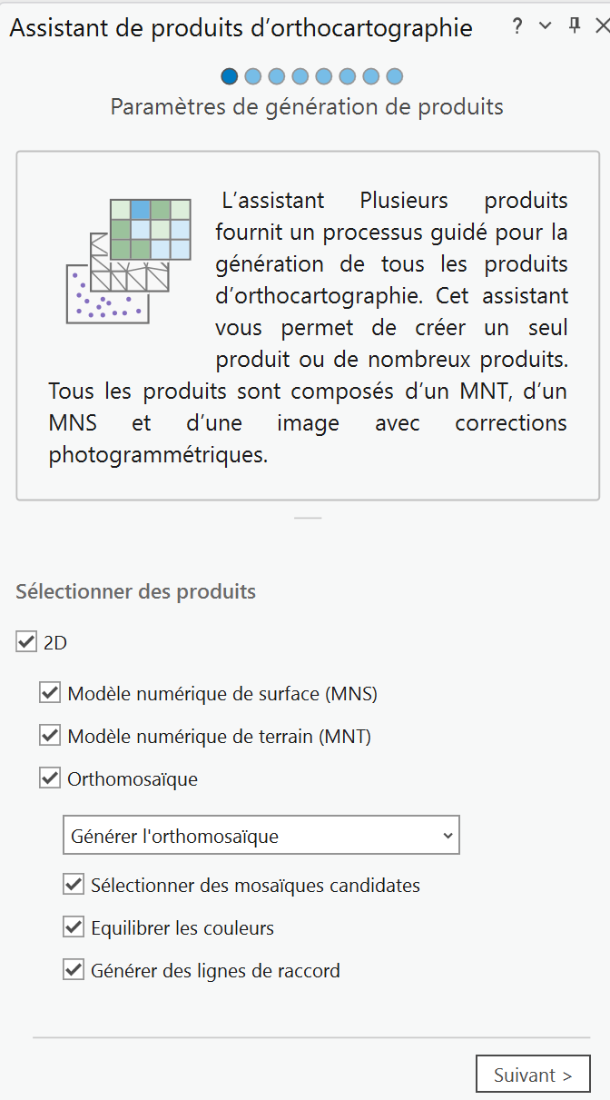Uncheck the 2D products checkbox

(25, 643)
